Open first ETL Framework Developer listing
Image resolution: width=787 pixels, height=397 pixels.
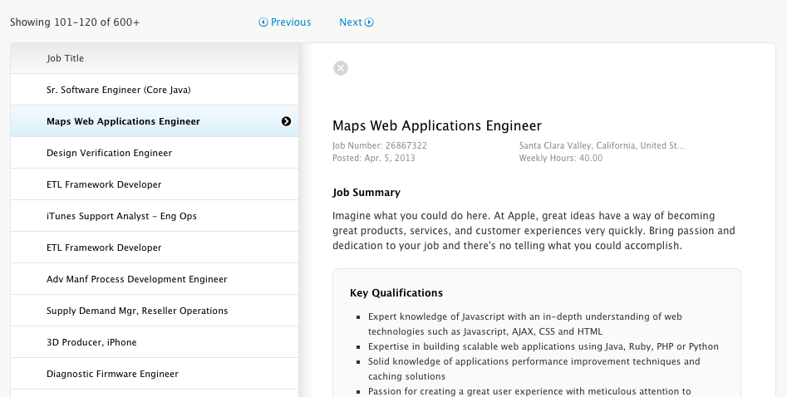[104, 184]
